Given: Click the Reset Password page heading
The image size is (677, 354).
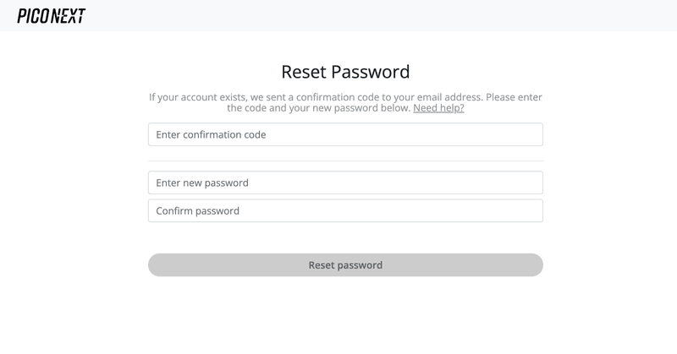Looking at the screenshot, I should tap(345, 72).
